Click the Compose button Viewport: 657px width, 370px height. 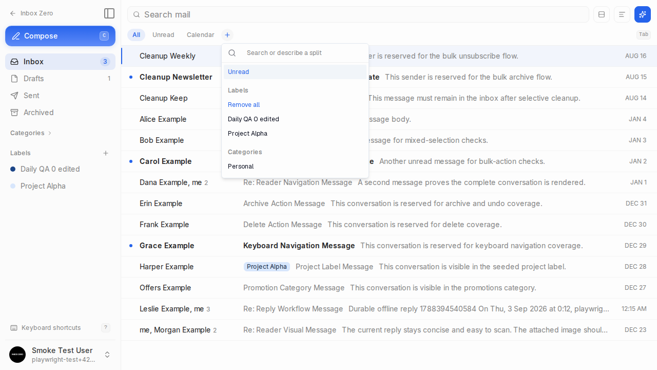pos(60,36)
